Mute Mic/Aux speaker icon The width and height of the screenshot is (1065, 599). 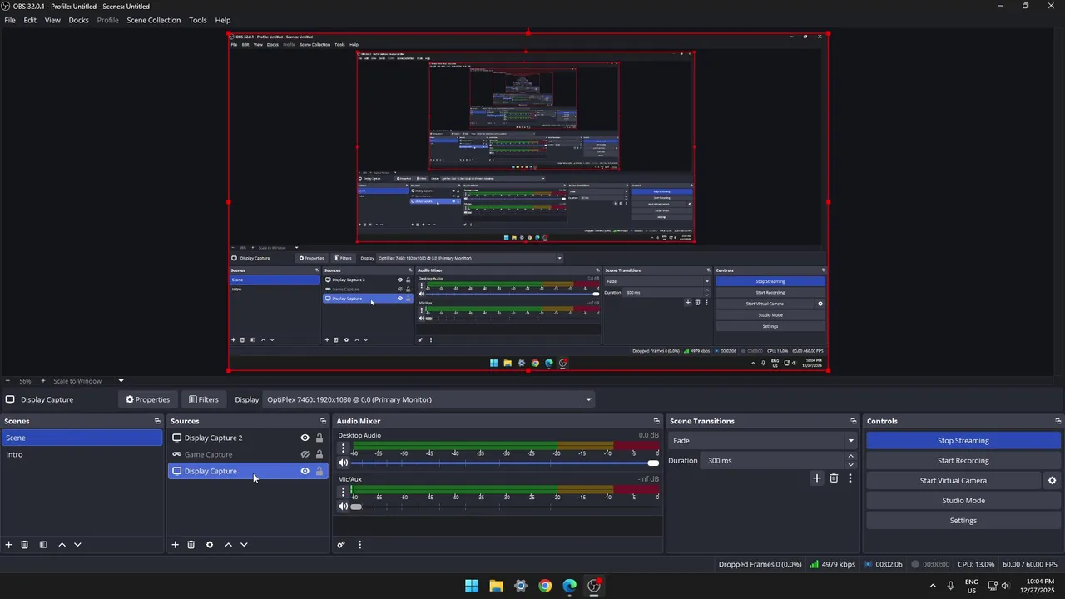(343, 507)
